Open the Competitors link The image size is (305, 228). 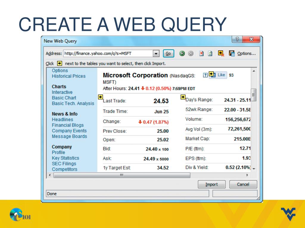coord(65,170)
